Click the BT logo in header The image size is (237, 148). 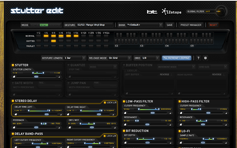click(x=152, y=12)
